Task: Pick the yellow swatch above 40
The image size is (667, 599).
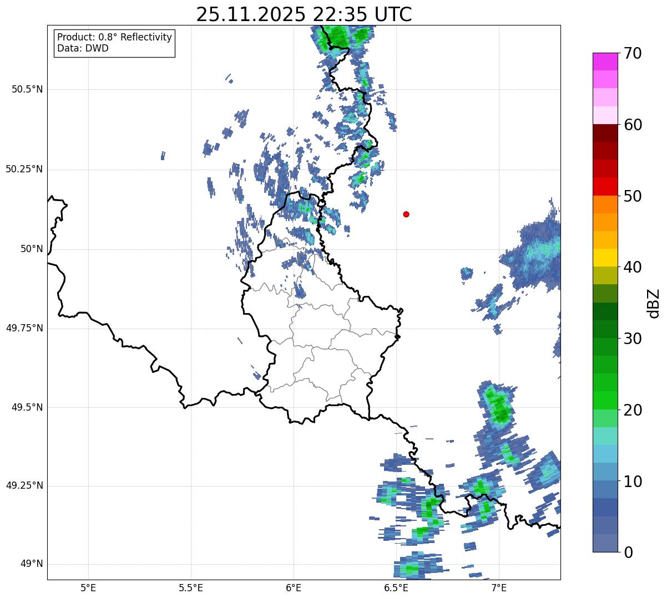Action: point(605,258)
